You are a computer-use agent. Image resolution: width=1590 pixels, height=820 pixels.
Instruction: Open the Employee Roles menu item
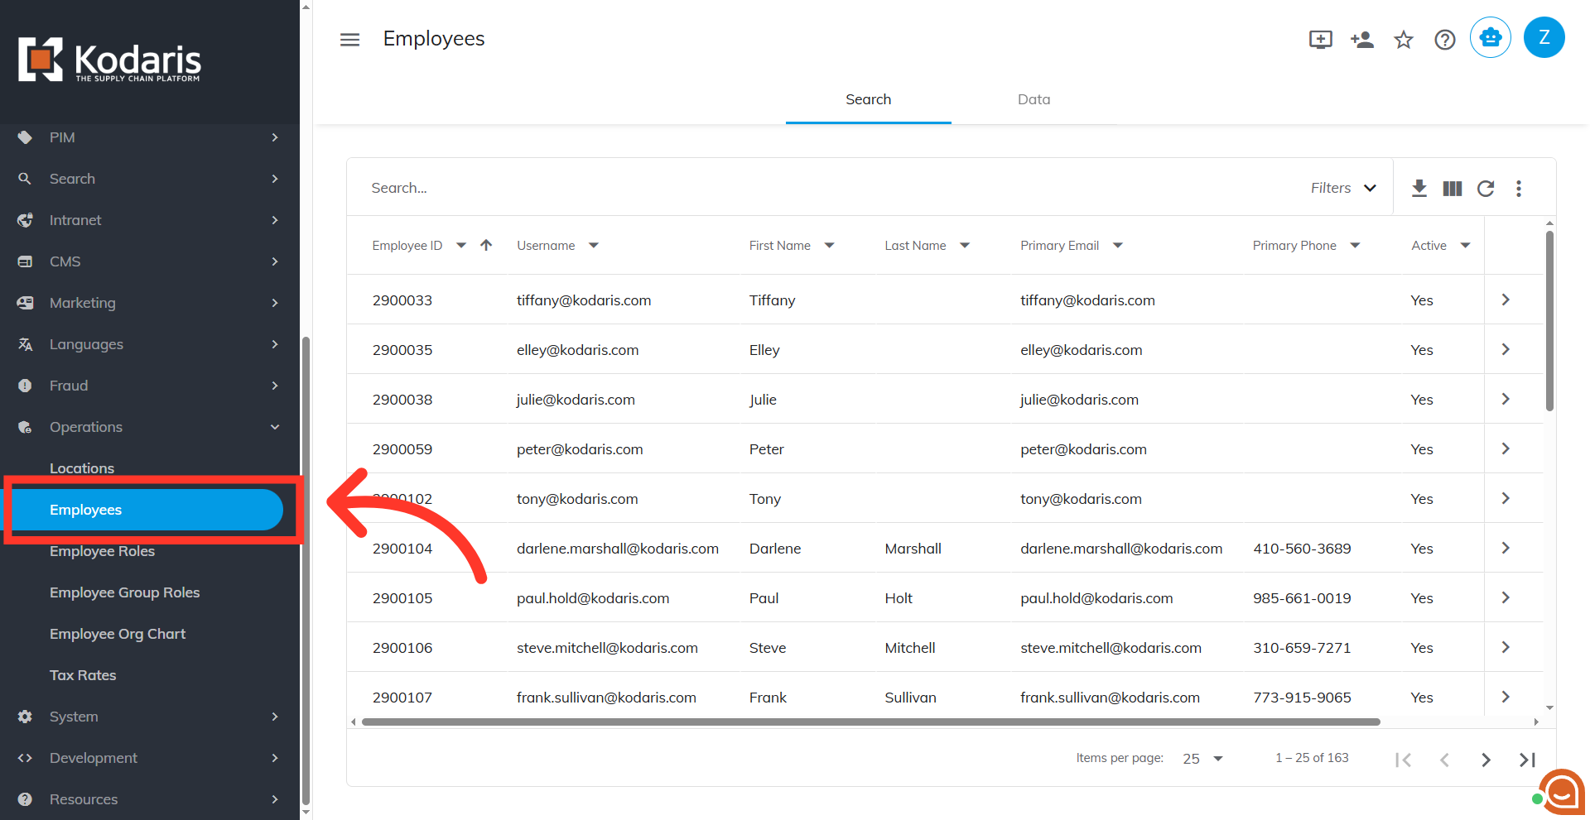[x=102, y=551]
